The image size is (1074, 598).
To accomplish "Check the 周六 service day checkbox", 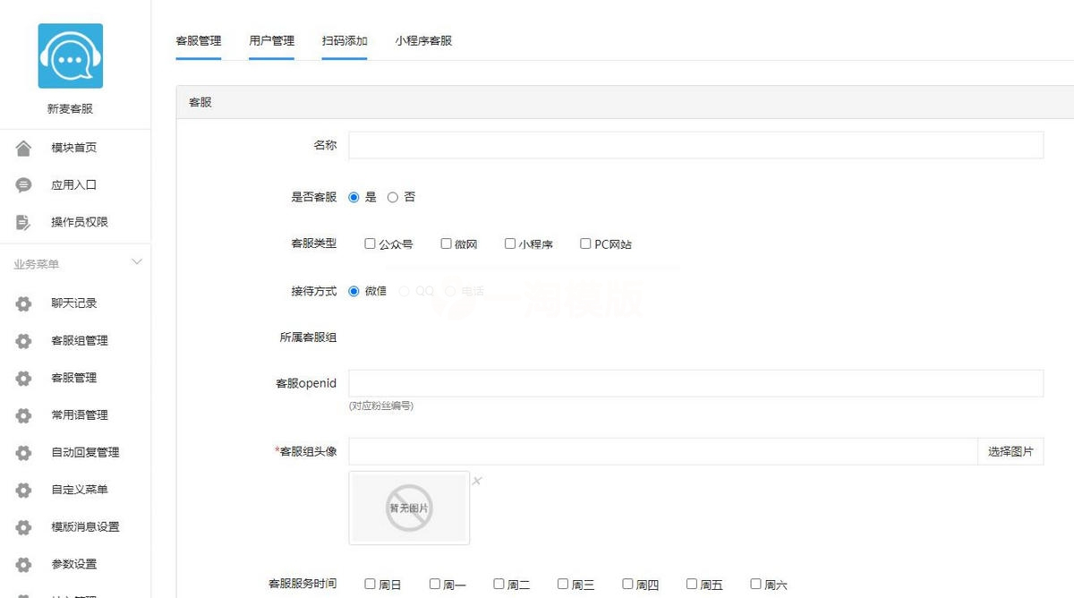I will click(x=754, y=583).
